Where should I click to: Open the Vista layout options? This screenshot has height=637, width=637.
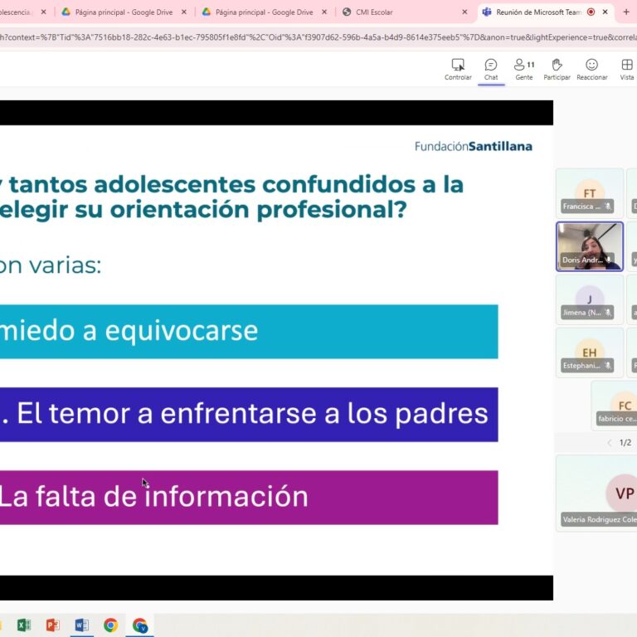point(626,70)
